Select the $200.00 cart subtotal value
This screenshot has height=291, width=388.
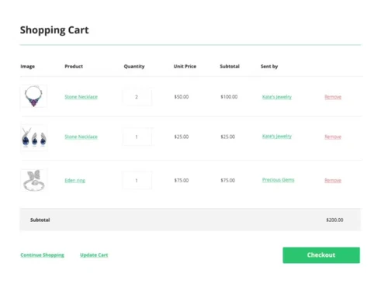tap(334, 220)
